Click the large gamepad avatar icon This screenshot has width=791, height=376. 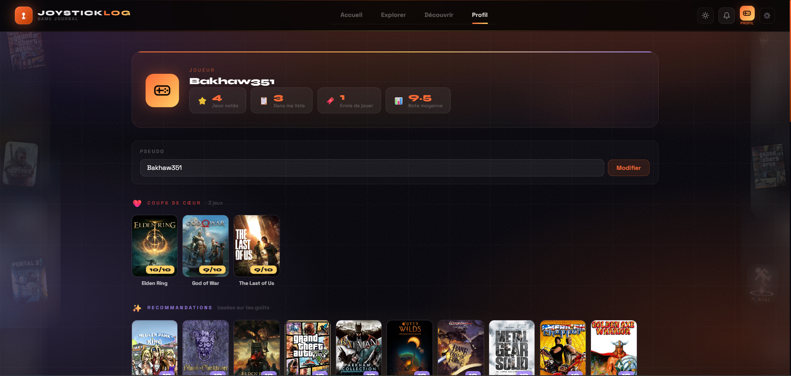[162, 90]
